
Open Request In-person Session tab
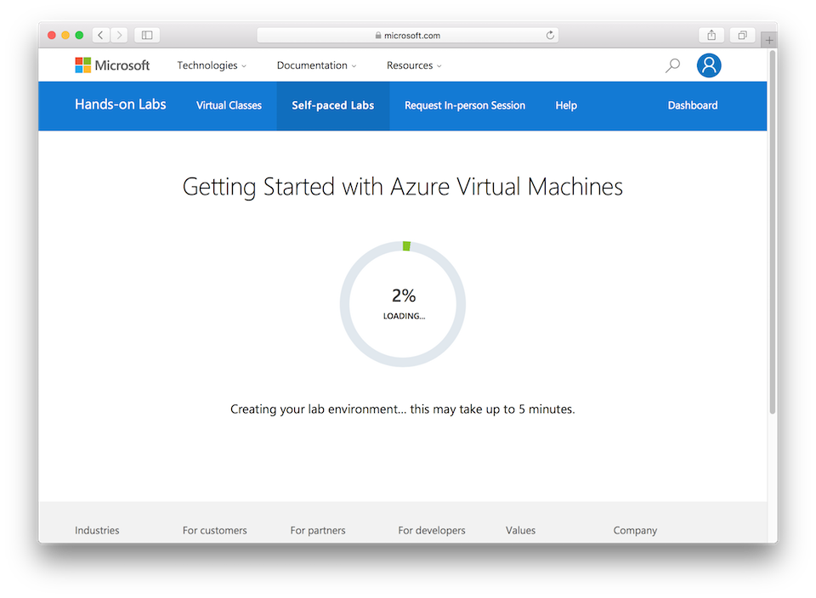coord(465,105)
